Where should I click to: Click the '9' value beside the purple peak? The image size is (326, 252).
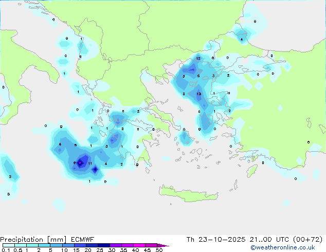click(75, 163)
